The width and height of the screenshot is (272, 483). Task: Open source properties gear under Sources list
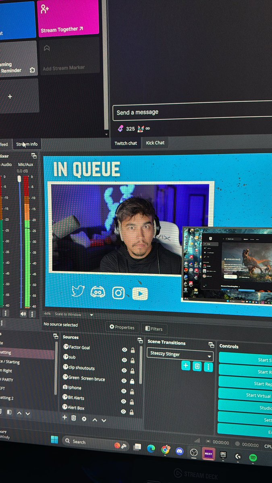84,419
